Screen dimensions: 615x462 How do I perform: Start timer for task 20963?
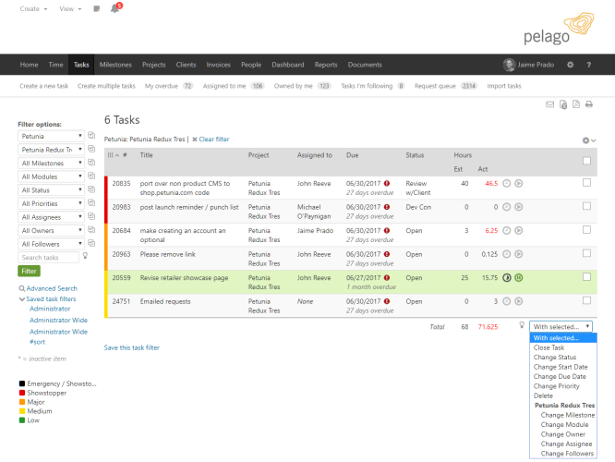click(519, 254)
